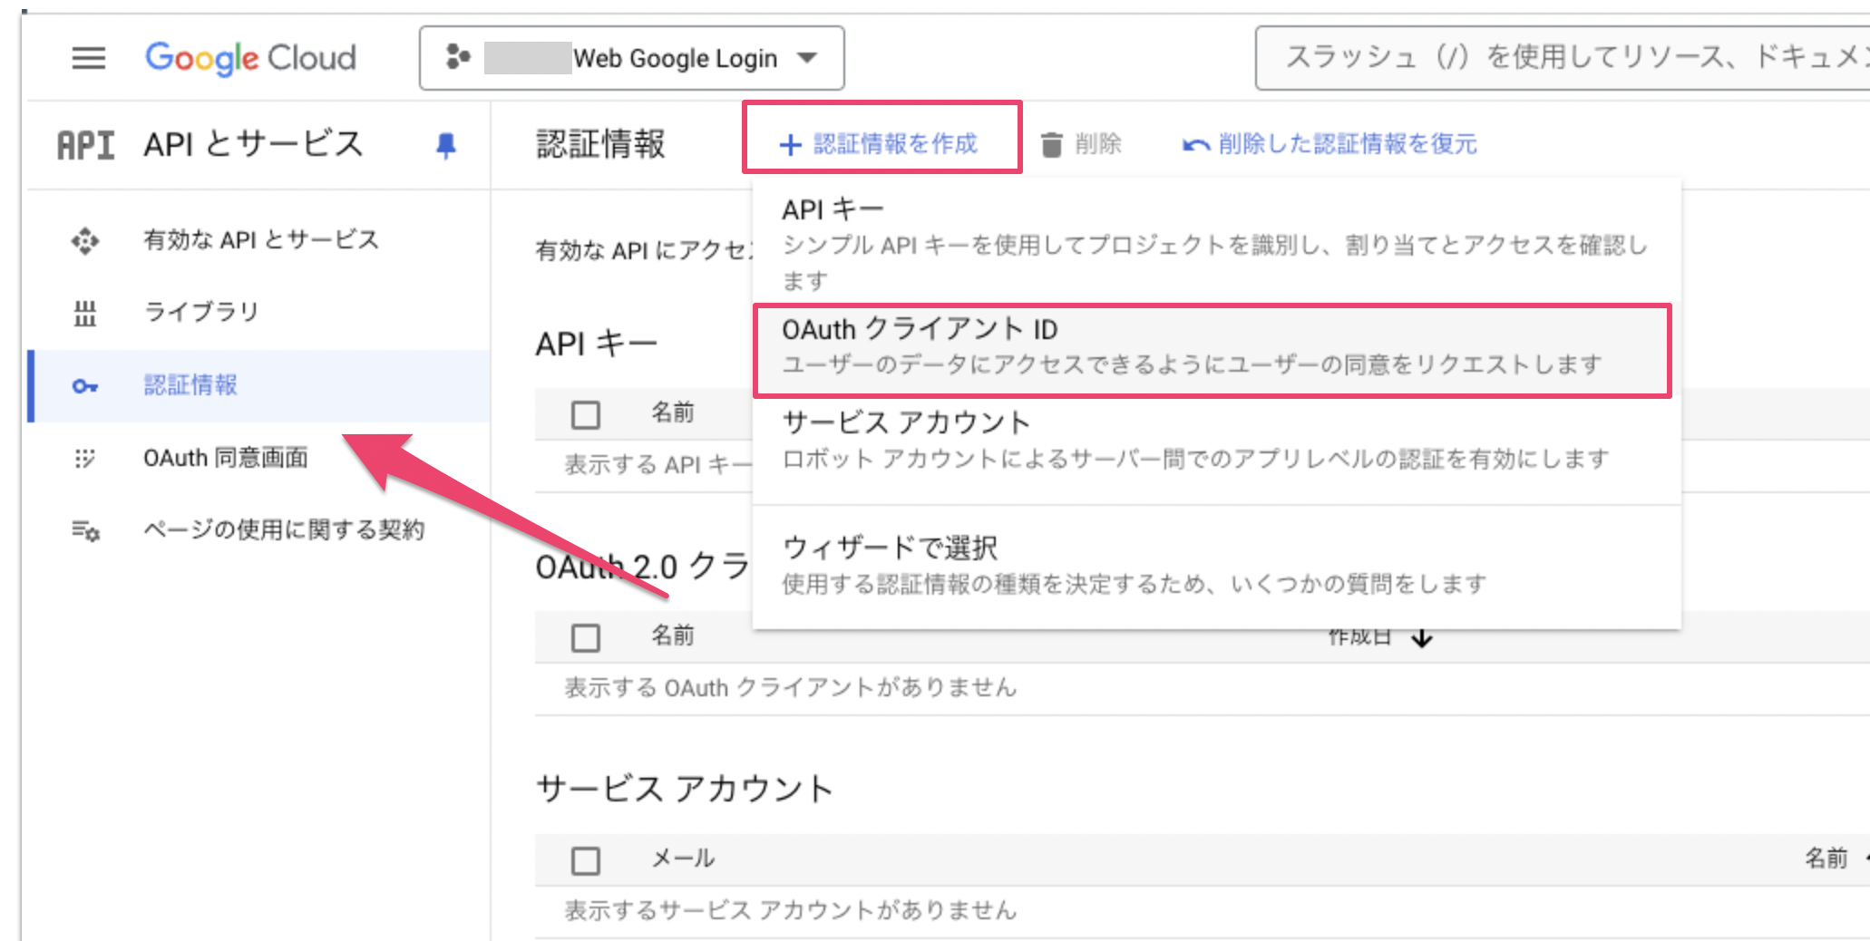This screenshot has height=941, width=1870.
Task: Open OAuth 同意画面 in the sidebar
Action: [x=259, y=458]
